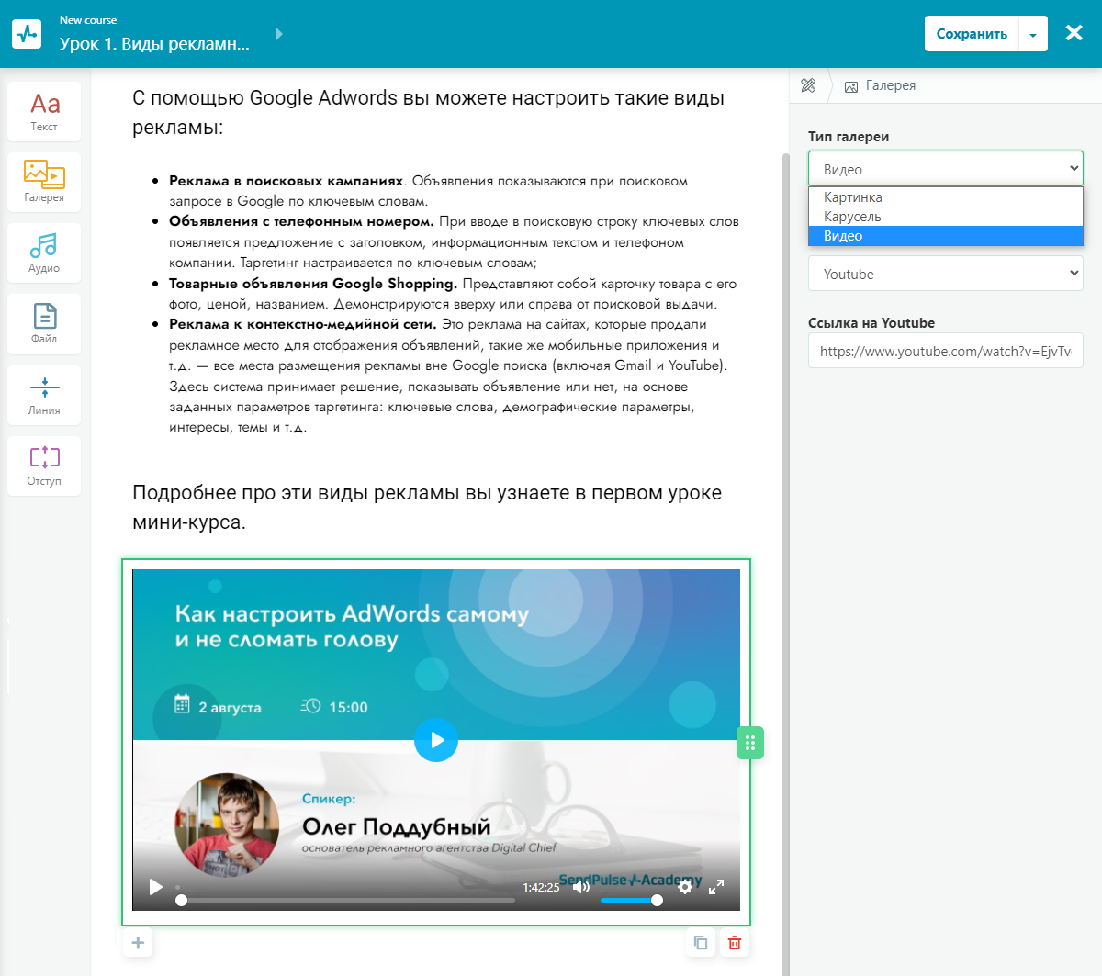
Task: Add a new block with plus button
Action: pos(138,943)
